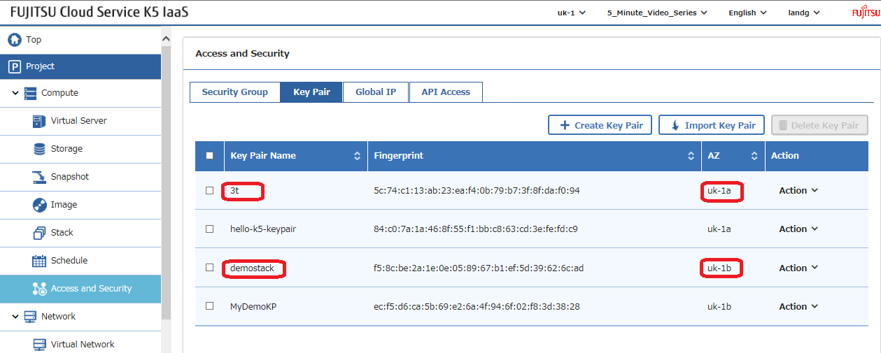Click the Storage disk icon
The width and height of the screenshot is (881, 353).
coord(39,149)
